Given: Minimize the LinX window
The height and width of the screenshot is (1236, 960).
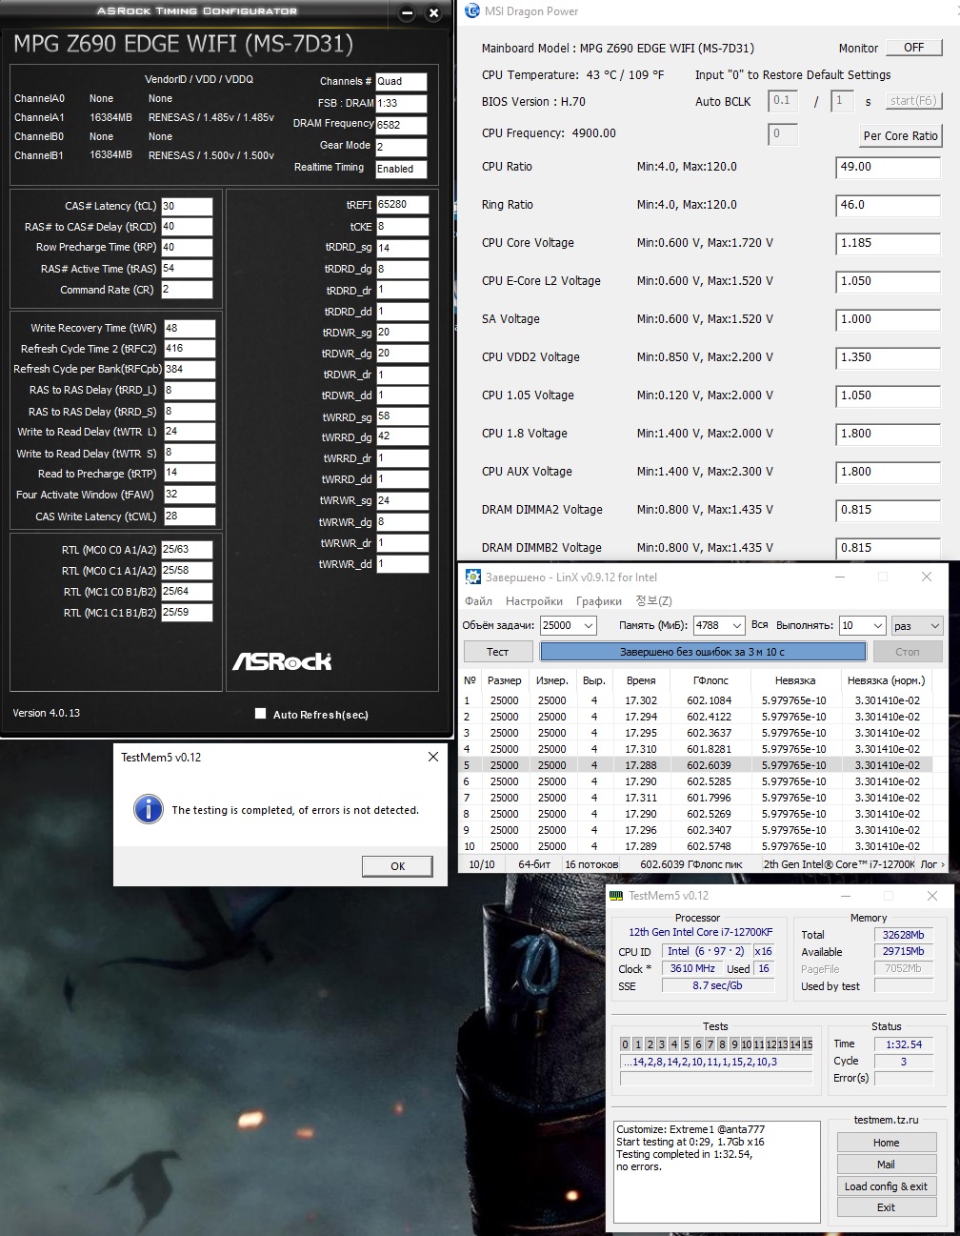Looking at the screenshot, I should pos(840,577).
